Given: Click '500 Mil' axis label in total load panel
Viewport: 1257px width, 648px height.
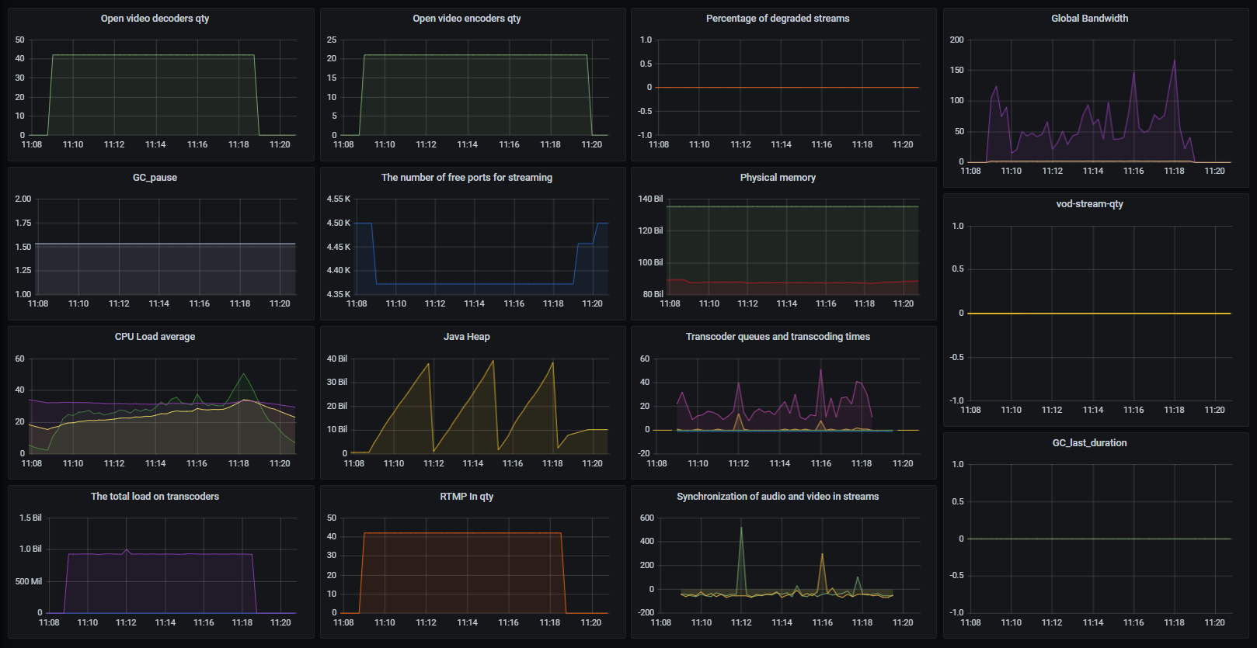Looking at the screenshot, I should click(29, 581).
